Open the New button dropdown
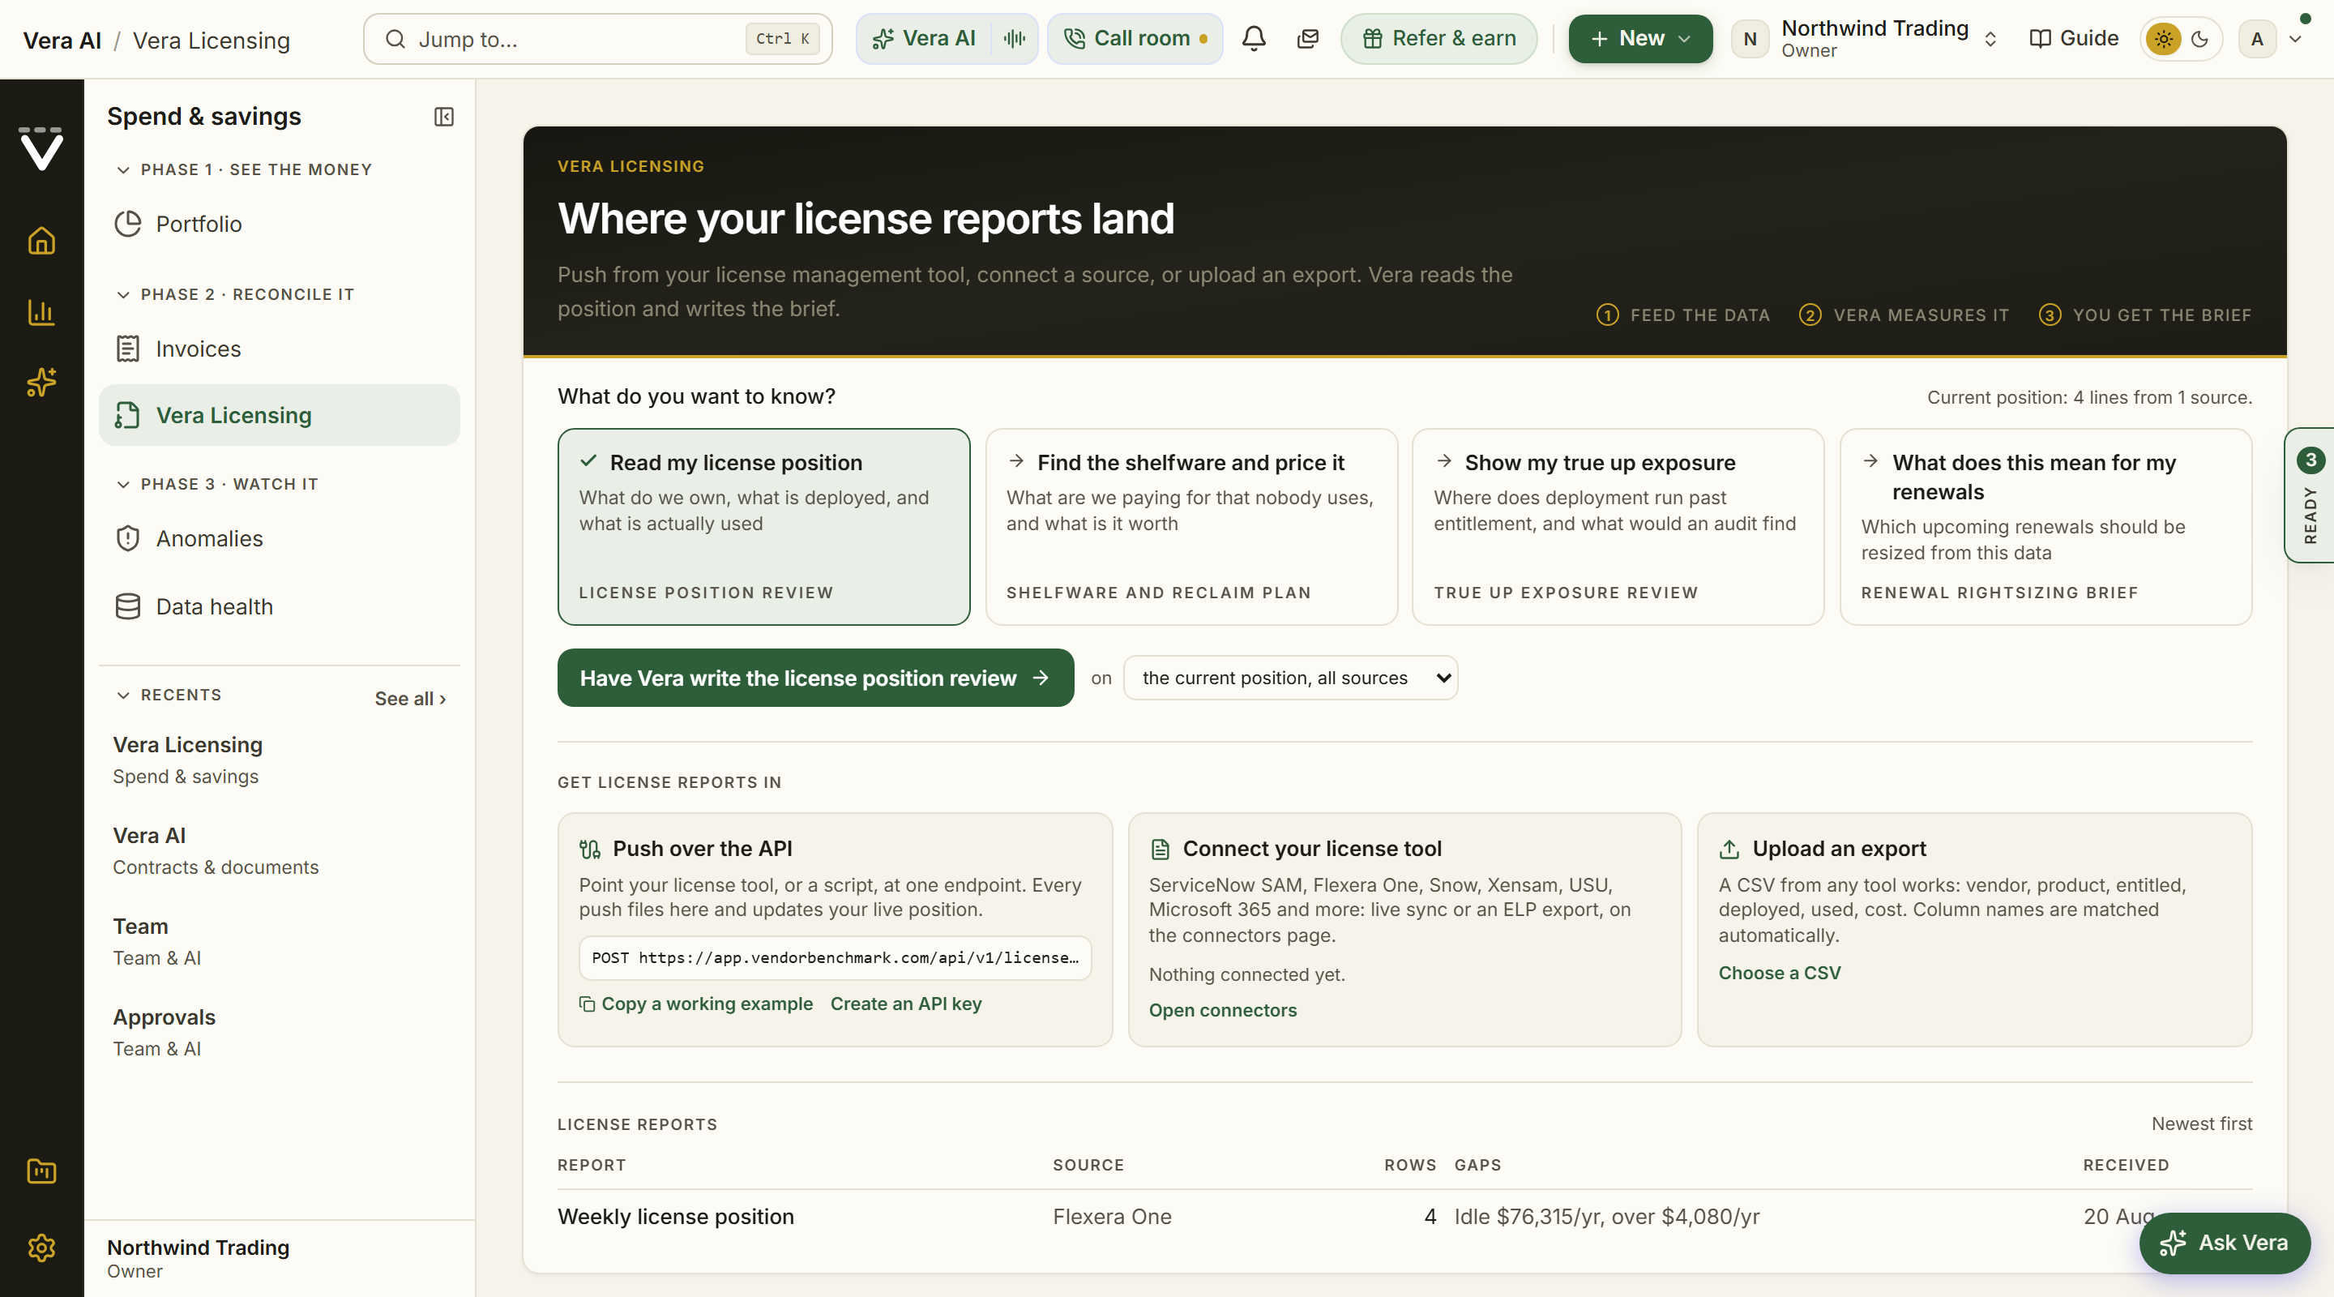Viewport: 2334px width, 1297px height. click(x=1640, y=38)
